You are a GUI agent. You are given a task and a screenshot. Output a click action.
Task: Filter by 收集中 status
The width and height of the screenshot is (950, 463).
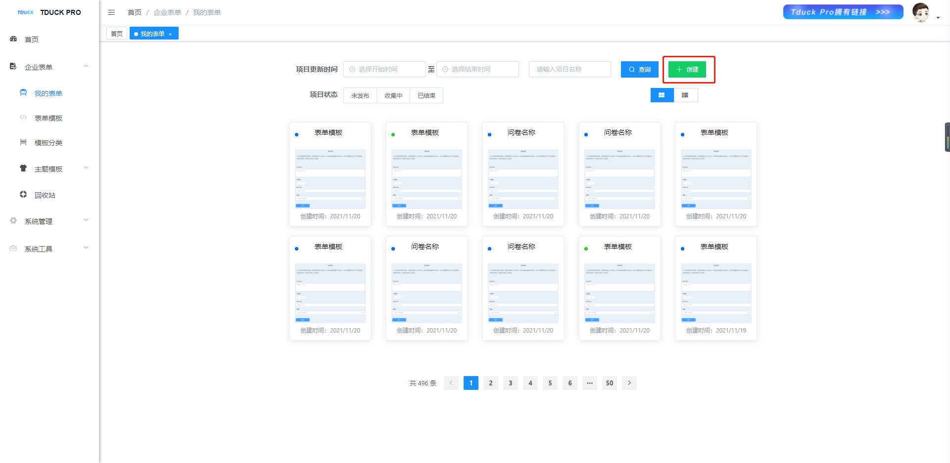coord(393,95)
